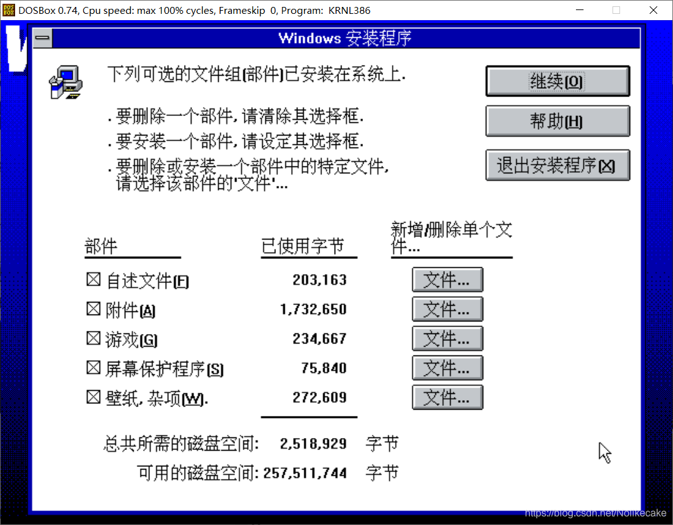This screenshot has width=673, height=525.
Task: Minimize the DOSBox window
Action: (x=579, y=10)
